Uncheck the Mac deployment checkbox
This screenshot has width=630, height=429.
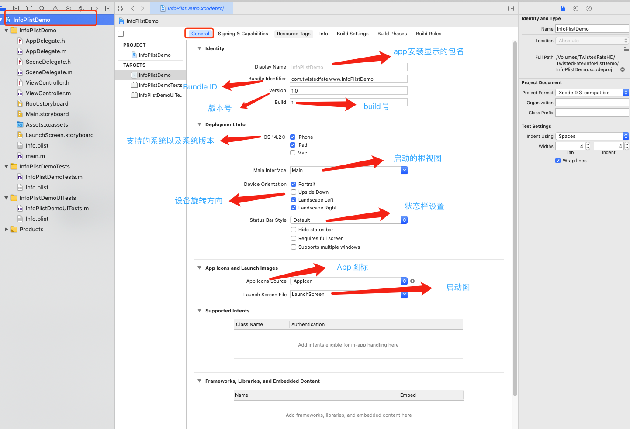(x=293, y=153)
